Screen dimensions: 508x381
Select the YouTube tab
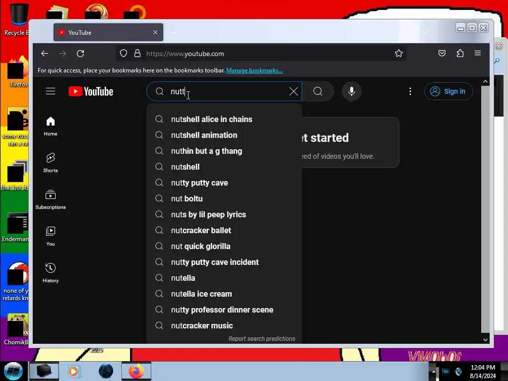[109, 32]
